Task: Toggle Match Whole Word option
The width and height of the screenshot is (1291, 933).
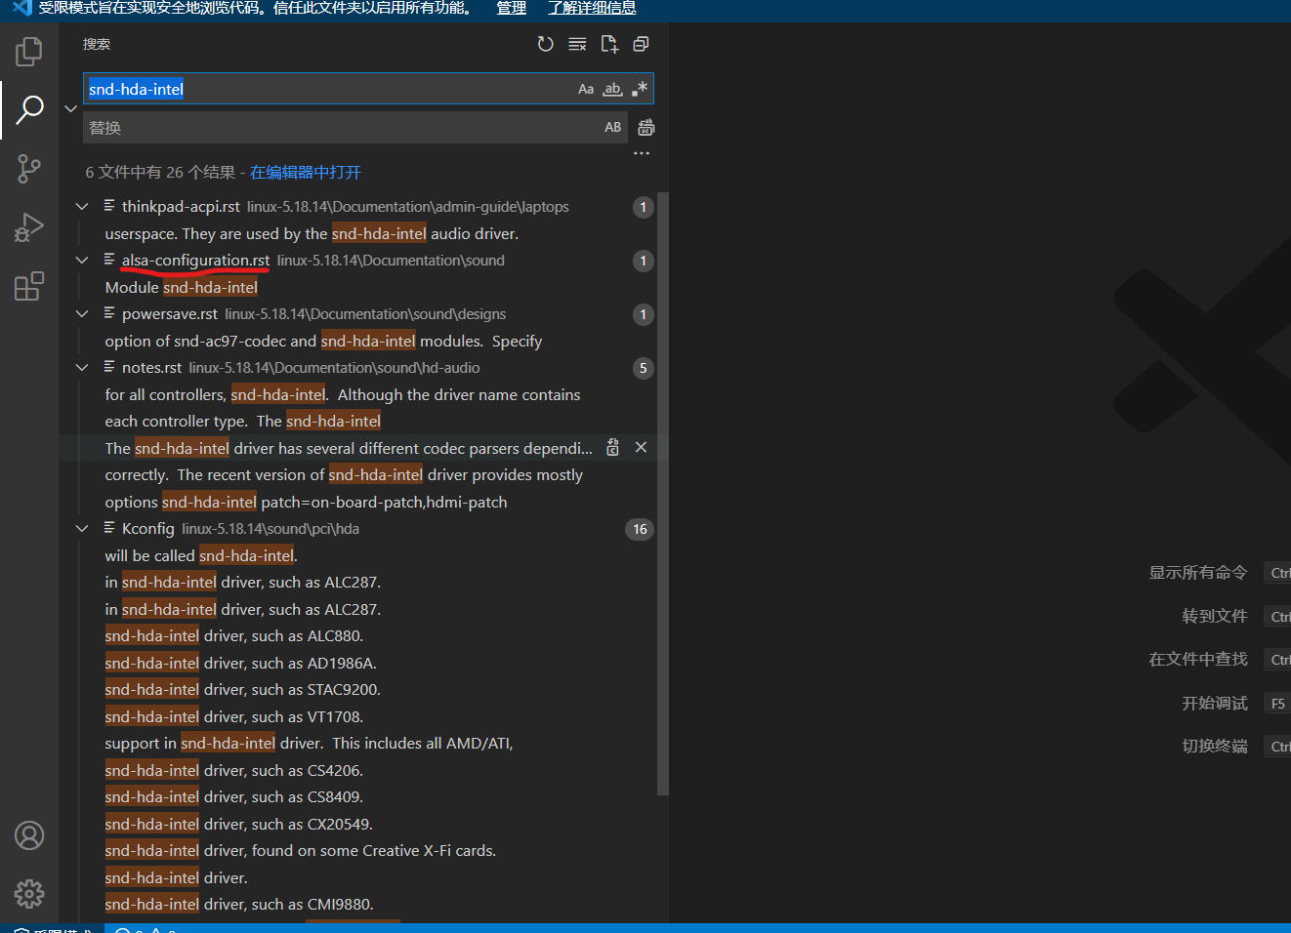Action: pyautogui.click(x=612, y=89)
